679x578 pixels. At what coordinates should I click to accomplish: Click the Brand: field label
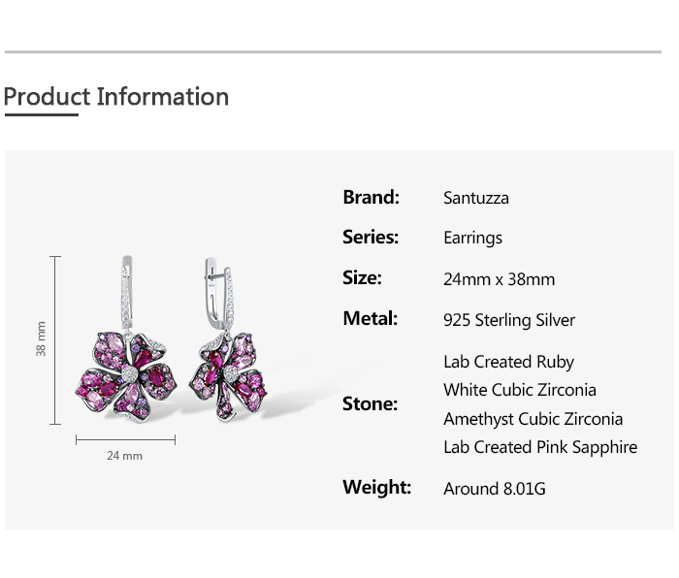click(x=371, y=197)
